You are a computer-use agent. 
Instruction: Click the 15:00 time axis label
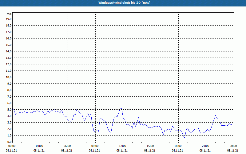[x=151, y=146]
